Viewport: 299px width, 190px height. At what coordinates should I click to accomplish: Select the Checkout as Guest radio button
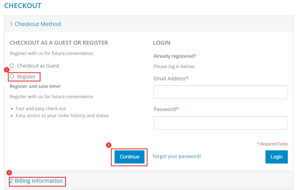click(x=12, y=66)
